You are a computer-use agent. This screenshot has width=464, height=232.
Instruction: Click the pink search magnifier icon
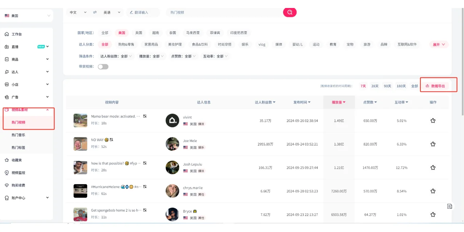click(x=289, y=12)
